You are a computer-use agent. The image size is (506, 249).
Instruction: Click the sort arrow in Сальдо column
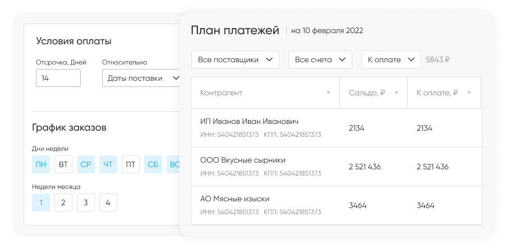tap(396, 93)
